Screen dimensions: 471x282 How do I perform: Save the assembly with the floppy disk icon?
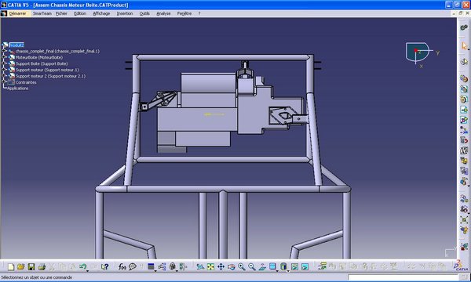[31, 266]
